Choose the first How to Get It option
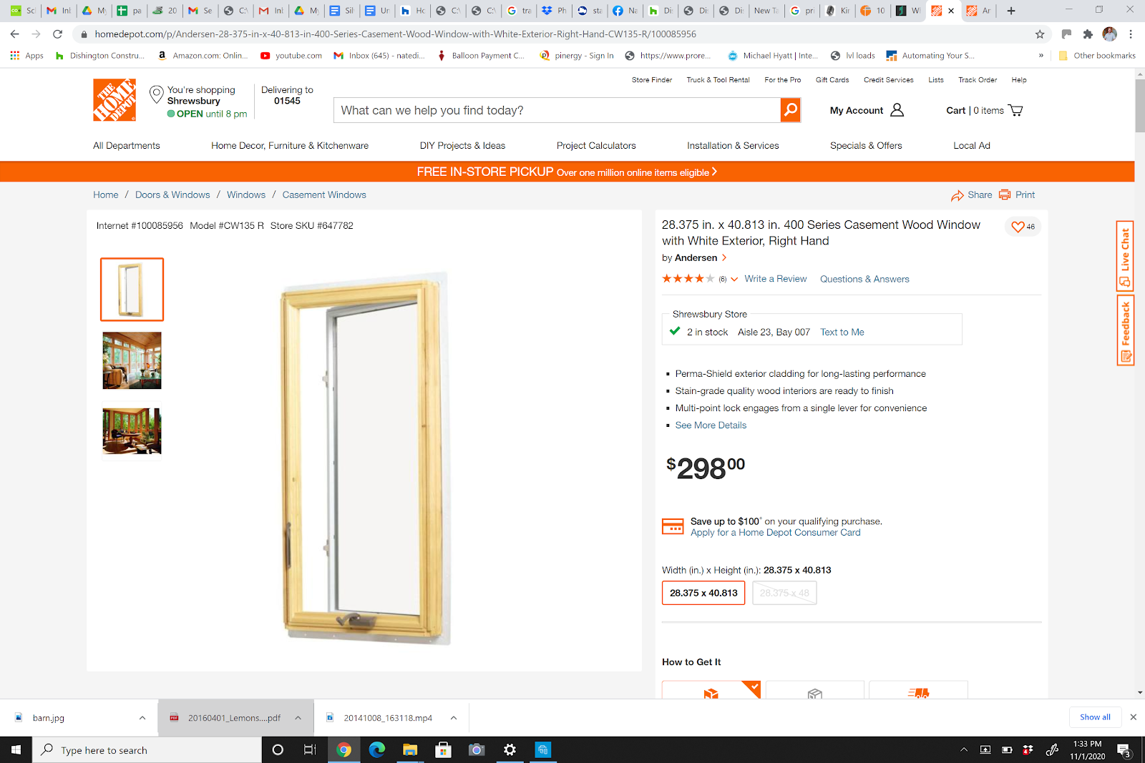The width and height of the screenshot is (1145, 763). pyautogui.click(x=711, y=690)
